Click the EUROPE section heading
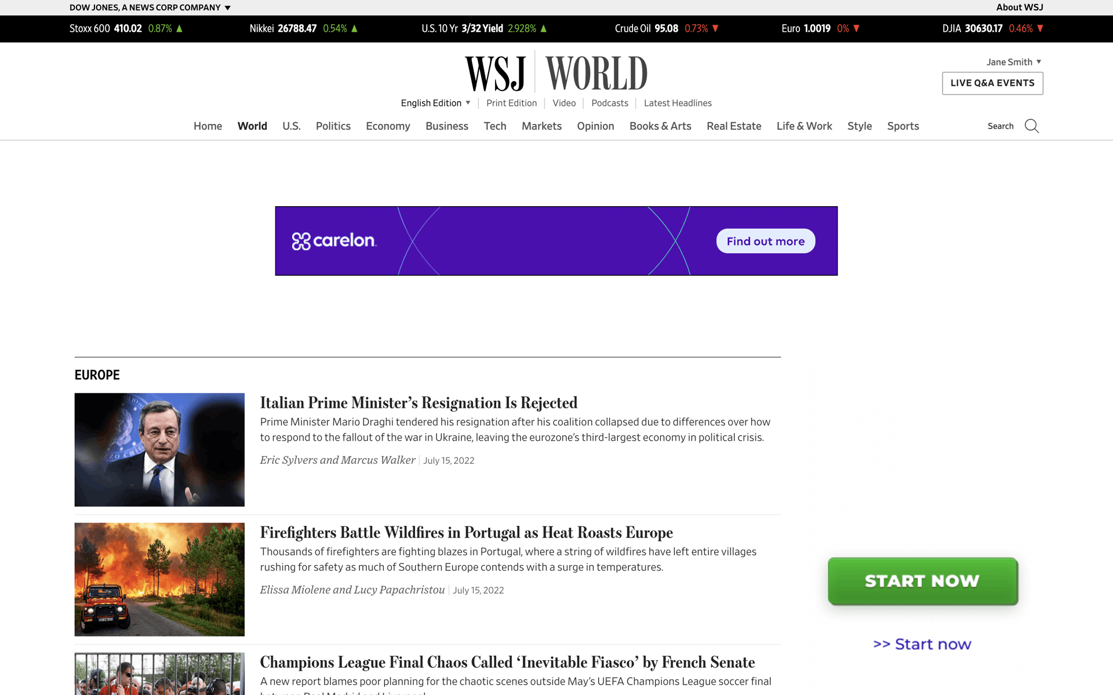The width and height of the screenshot is (1113, 695). (97, 375)
